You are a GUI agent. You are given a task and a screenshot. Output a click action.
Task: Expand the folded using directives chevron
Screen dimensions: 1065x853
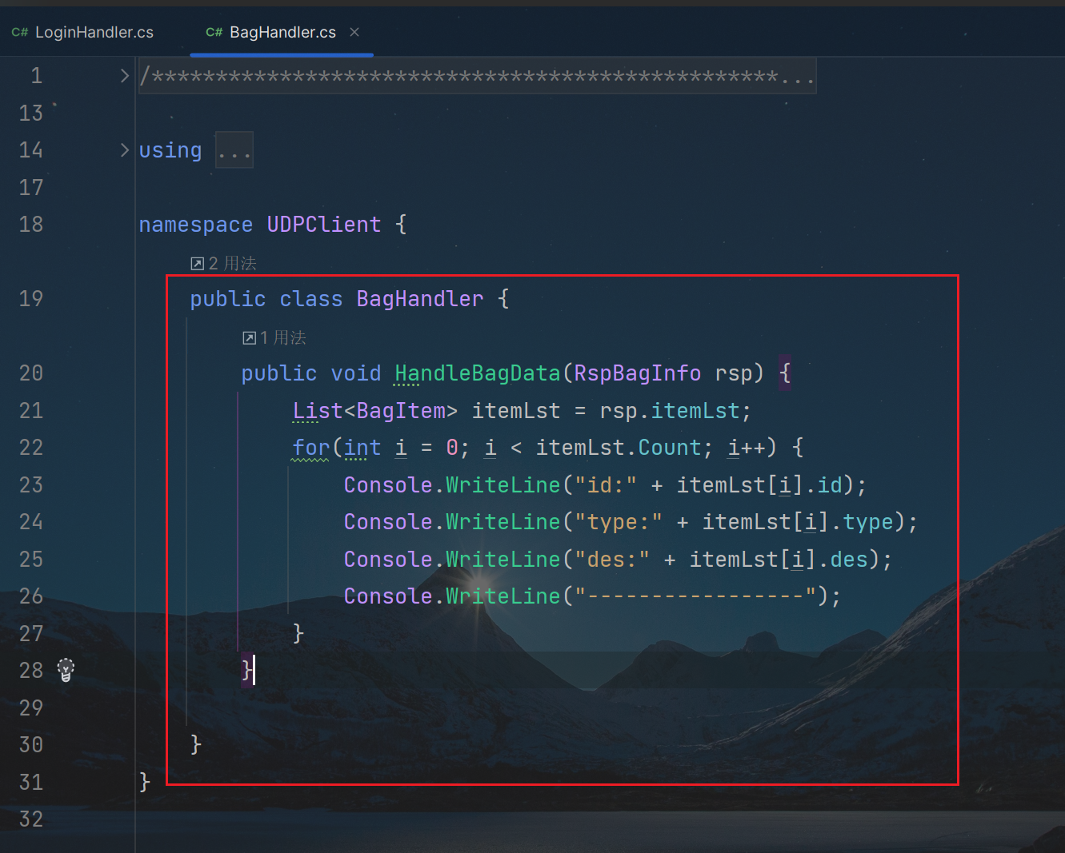[x=124, y=150]
